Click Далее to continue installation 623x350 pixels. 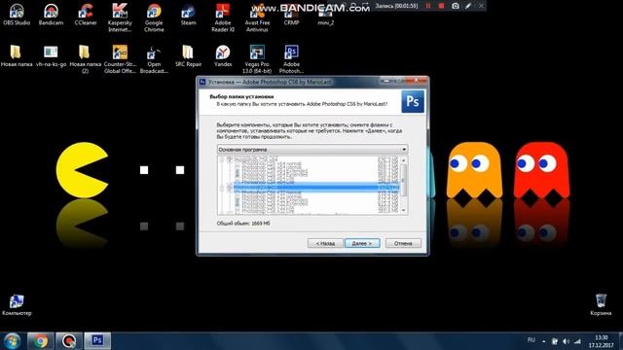pyautogui.click(x=362, y=243)
